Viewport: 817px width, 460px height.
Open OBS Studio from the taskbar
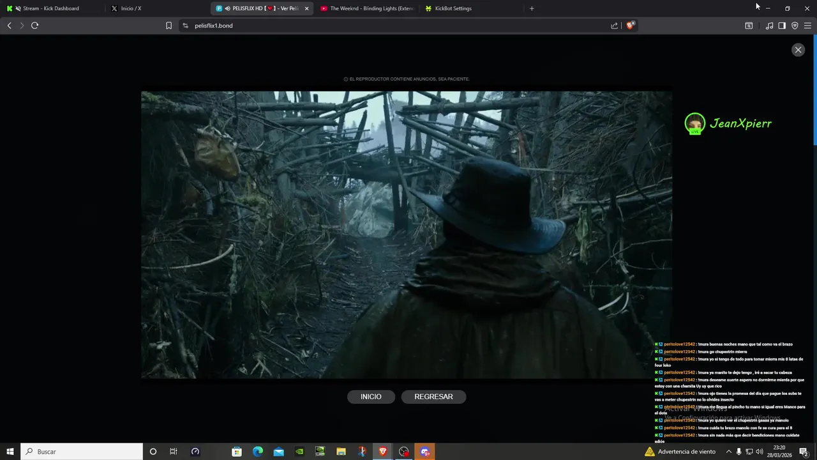click(x=404, y=452)
